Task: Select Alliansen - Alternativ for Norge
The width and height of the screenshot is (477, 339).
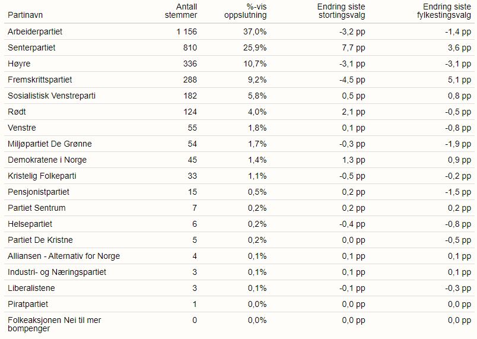Action: pos(64,256)
